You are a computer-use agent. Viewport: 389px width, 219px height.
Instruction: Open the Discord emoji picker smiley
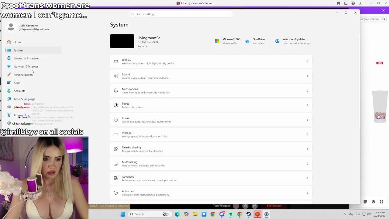click(374, 202)
